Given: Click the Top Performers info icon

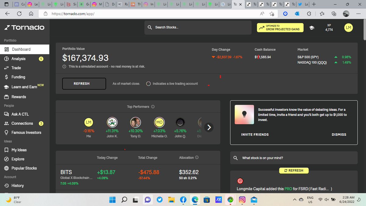Looking at the screenshot, I should tap(153, 107).
